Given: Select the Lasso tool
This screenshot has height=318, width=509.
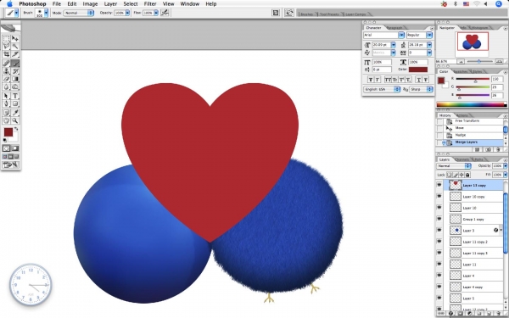Looking at the screenshot, I should pyautogui.click(x=6, y=47).
